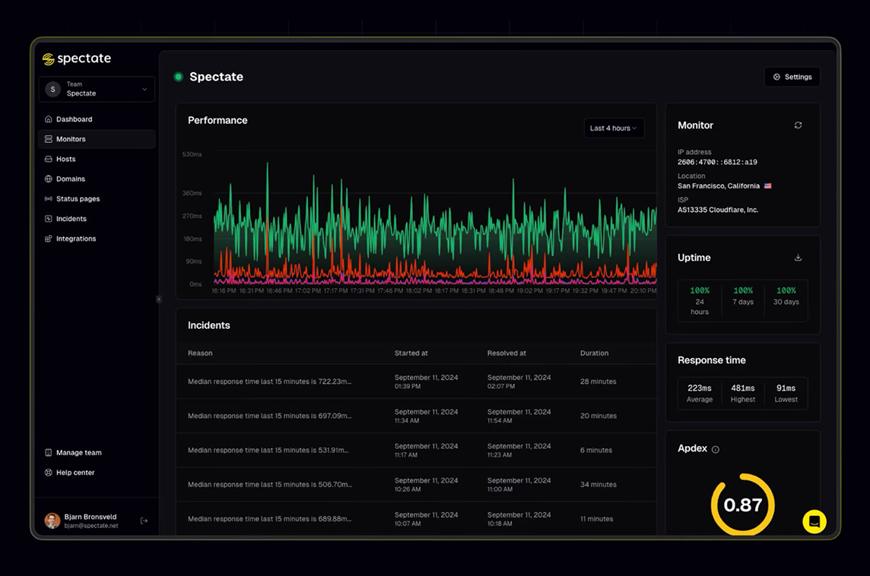Click Bjarn Bronsveld's profile avatar
The height and width of the screenshot is (576, 870).
point(52,521)
